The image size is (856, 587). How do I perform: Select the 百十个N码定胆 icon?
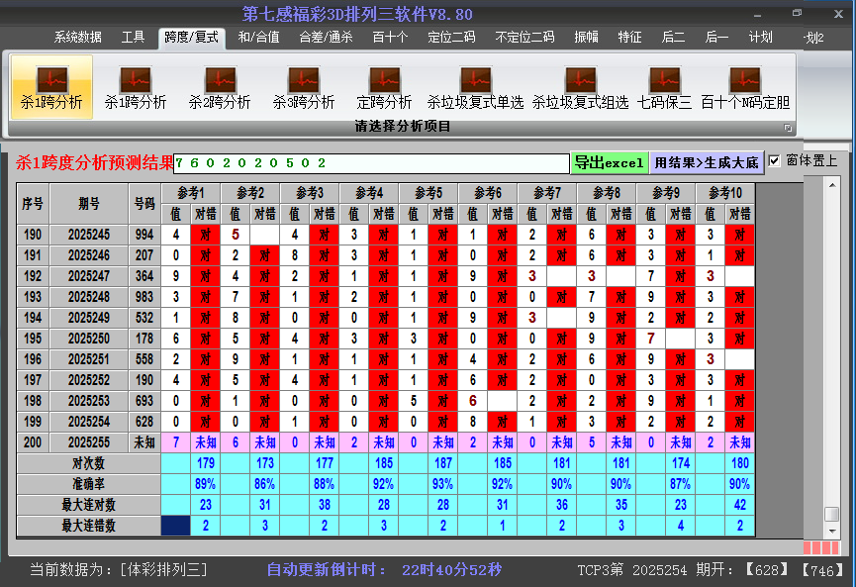pyautogui.click(x=745, y=87)
